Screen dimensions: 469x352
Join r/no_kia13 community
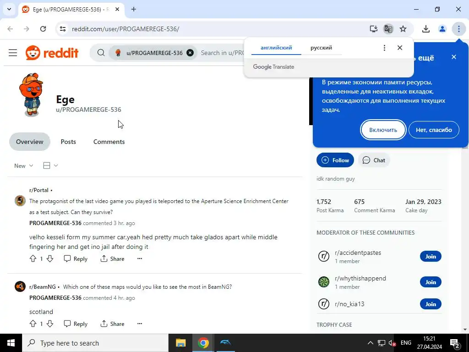431,304
